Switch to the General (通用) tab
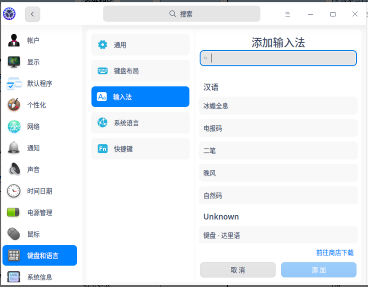The image size is (368, 287). (140, 45)
